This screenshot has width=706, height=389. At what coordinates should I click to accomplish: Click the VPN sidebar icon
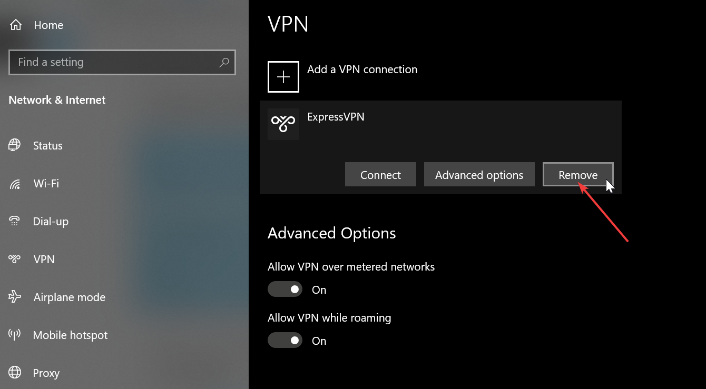[x=14, y=259]
